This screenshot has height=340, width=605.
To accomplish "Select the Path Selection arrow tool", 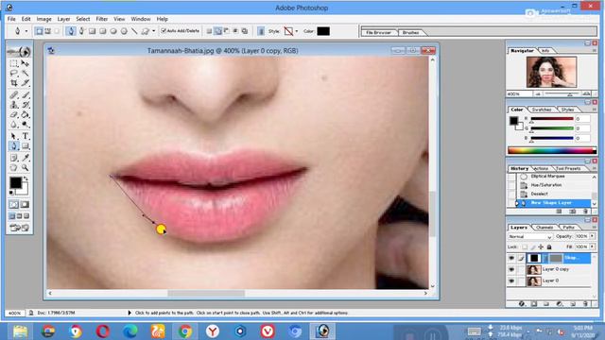I will [14, 136].
